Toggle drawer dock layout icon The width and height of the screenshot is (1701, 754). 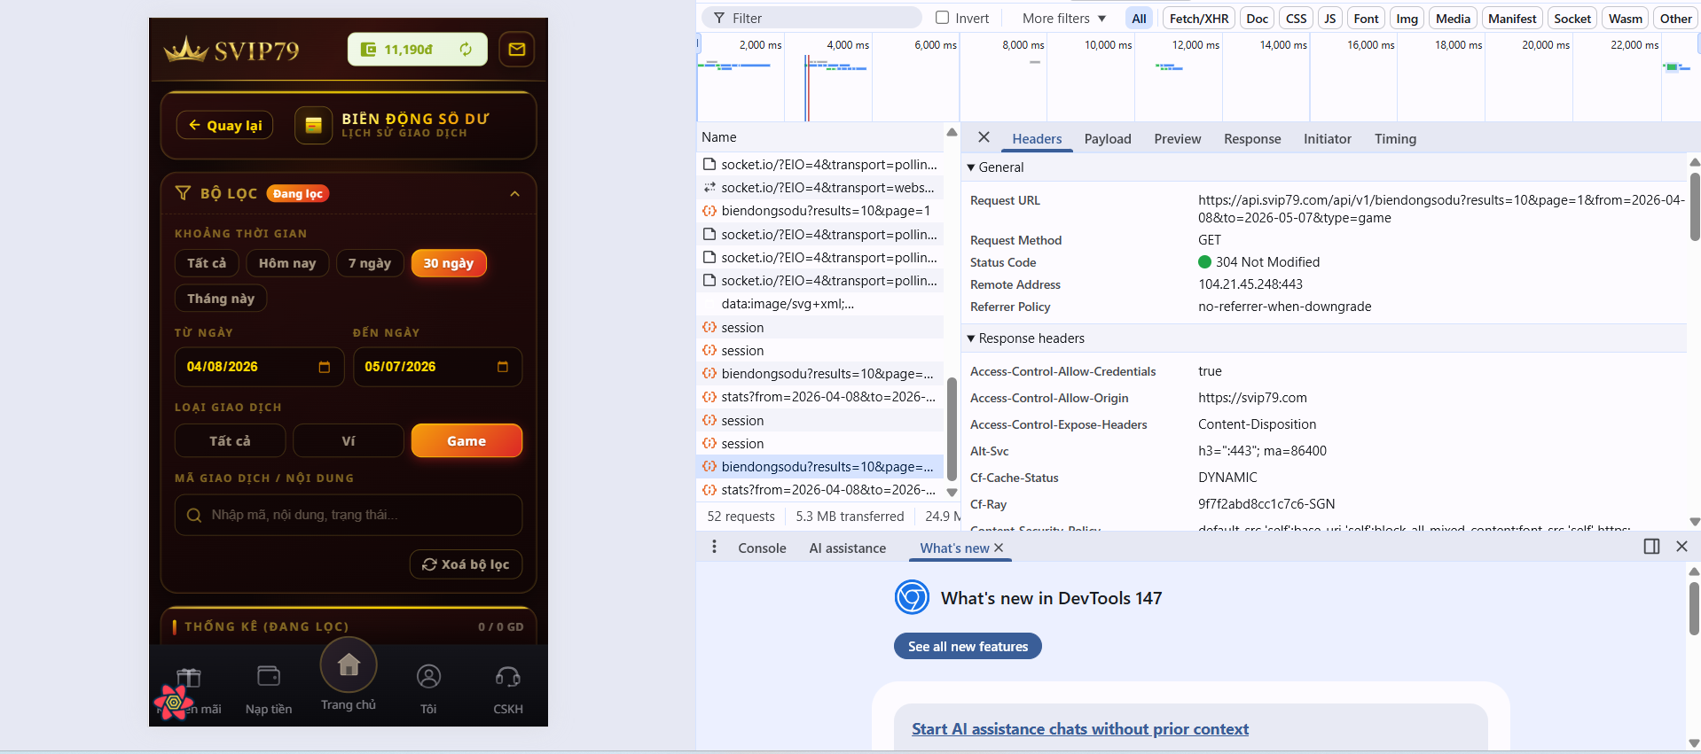[1651, 547]
